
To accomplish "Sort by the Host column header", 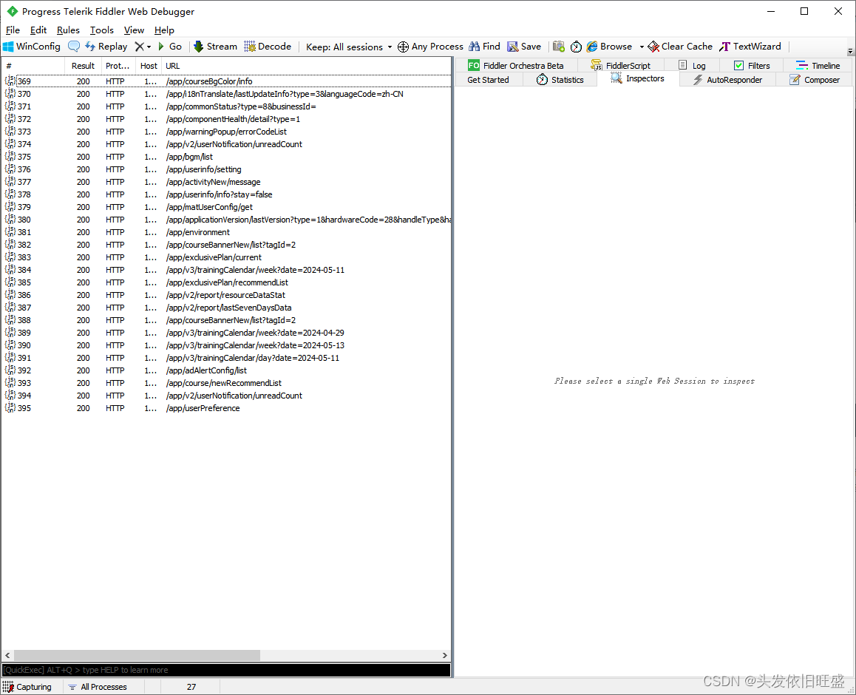I will tap(149, 66).
